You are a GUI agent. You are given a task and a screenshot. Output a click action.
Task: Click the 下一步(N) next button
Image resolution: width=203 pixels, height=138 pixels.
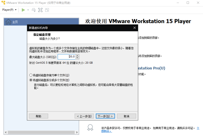(x=105, y=116)
